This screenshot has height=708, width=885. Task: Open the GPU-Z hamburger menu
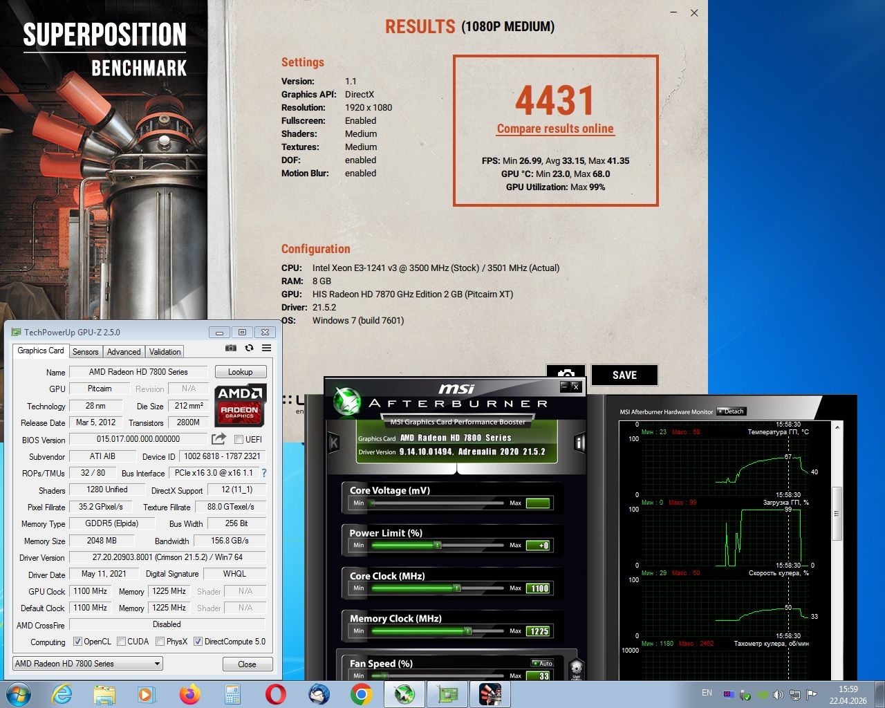[x=266, y=348]
